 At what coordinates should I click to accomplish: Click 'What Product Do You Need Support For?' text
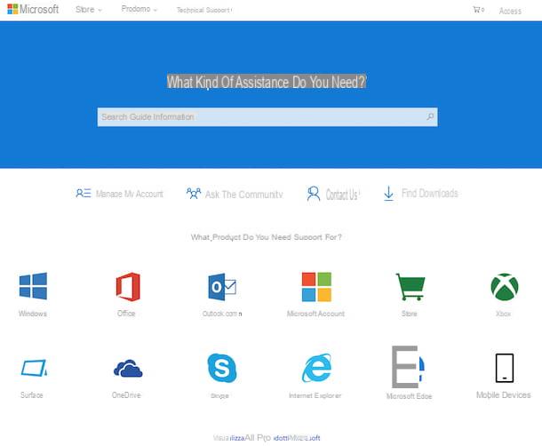tap(267, 237)
